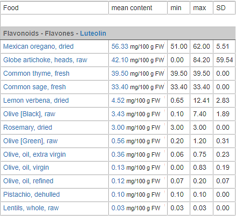Select the Pistachio, dehulled link
This screenshot has width=236, height=216.
coord(31,194)
